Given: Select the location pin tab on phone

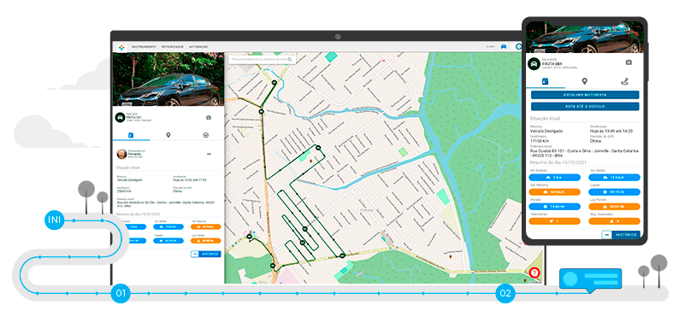Looking at the screenshot, I should click(584, 81).
